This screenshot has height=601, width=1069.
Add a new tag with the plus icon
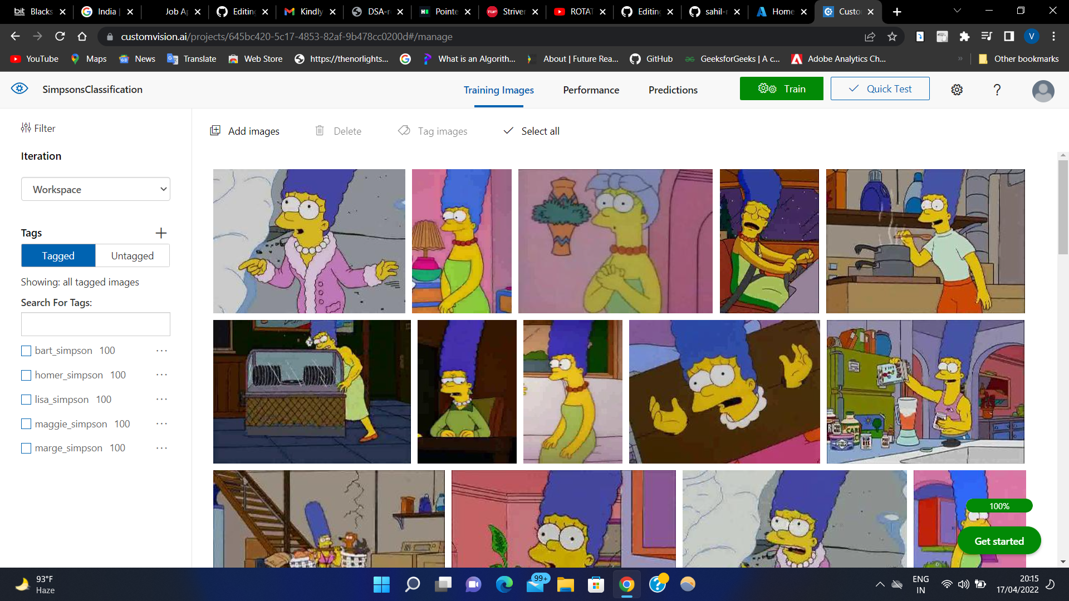[x=161, y=233]
